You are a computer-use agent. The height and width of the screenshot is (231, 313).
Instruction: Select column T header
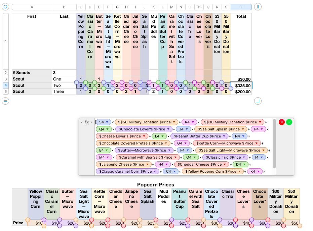pyautogui.click(x=241, y=7)
